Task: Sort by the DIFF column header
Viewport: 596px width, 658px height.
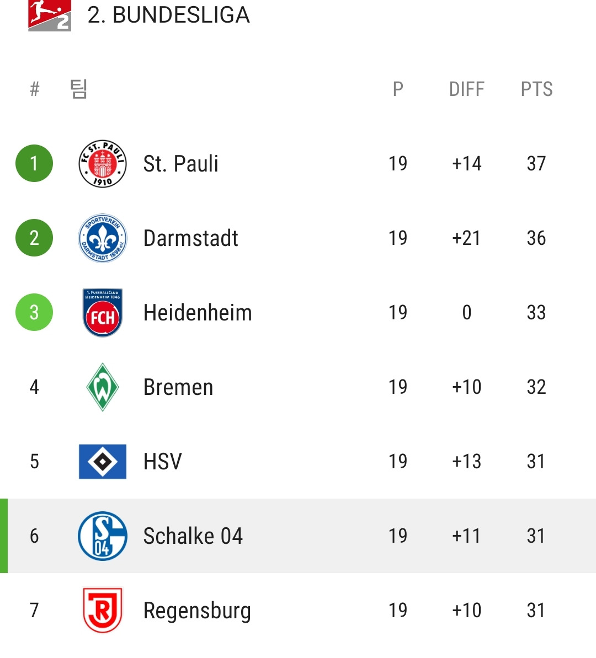Action: point(467,89)
